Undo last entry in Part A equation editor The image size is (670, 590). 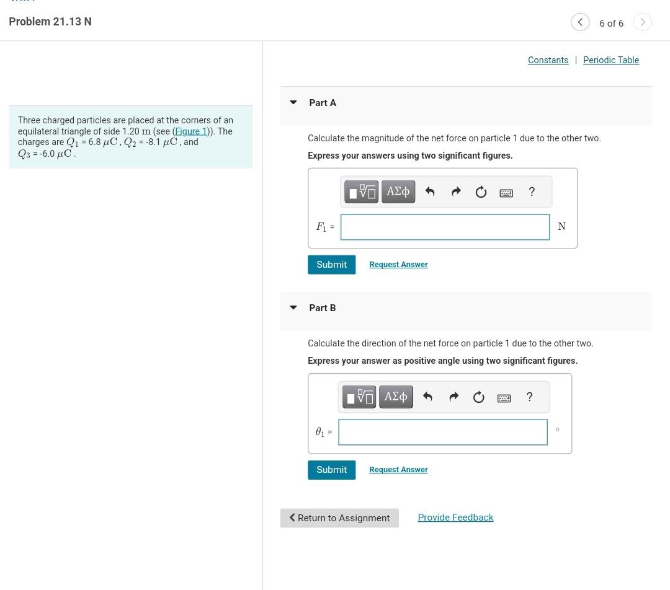coord(429,192)
